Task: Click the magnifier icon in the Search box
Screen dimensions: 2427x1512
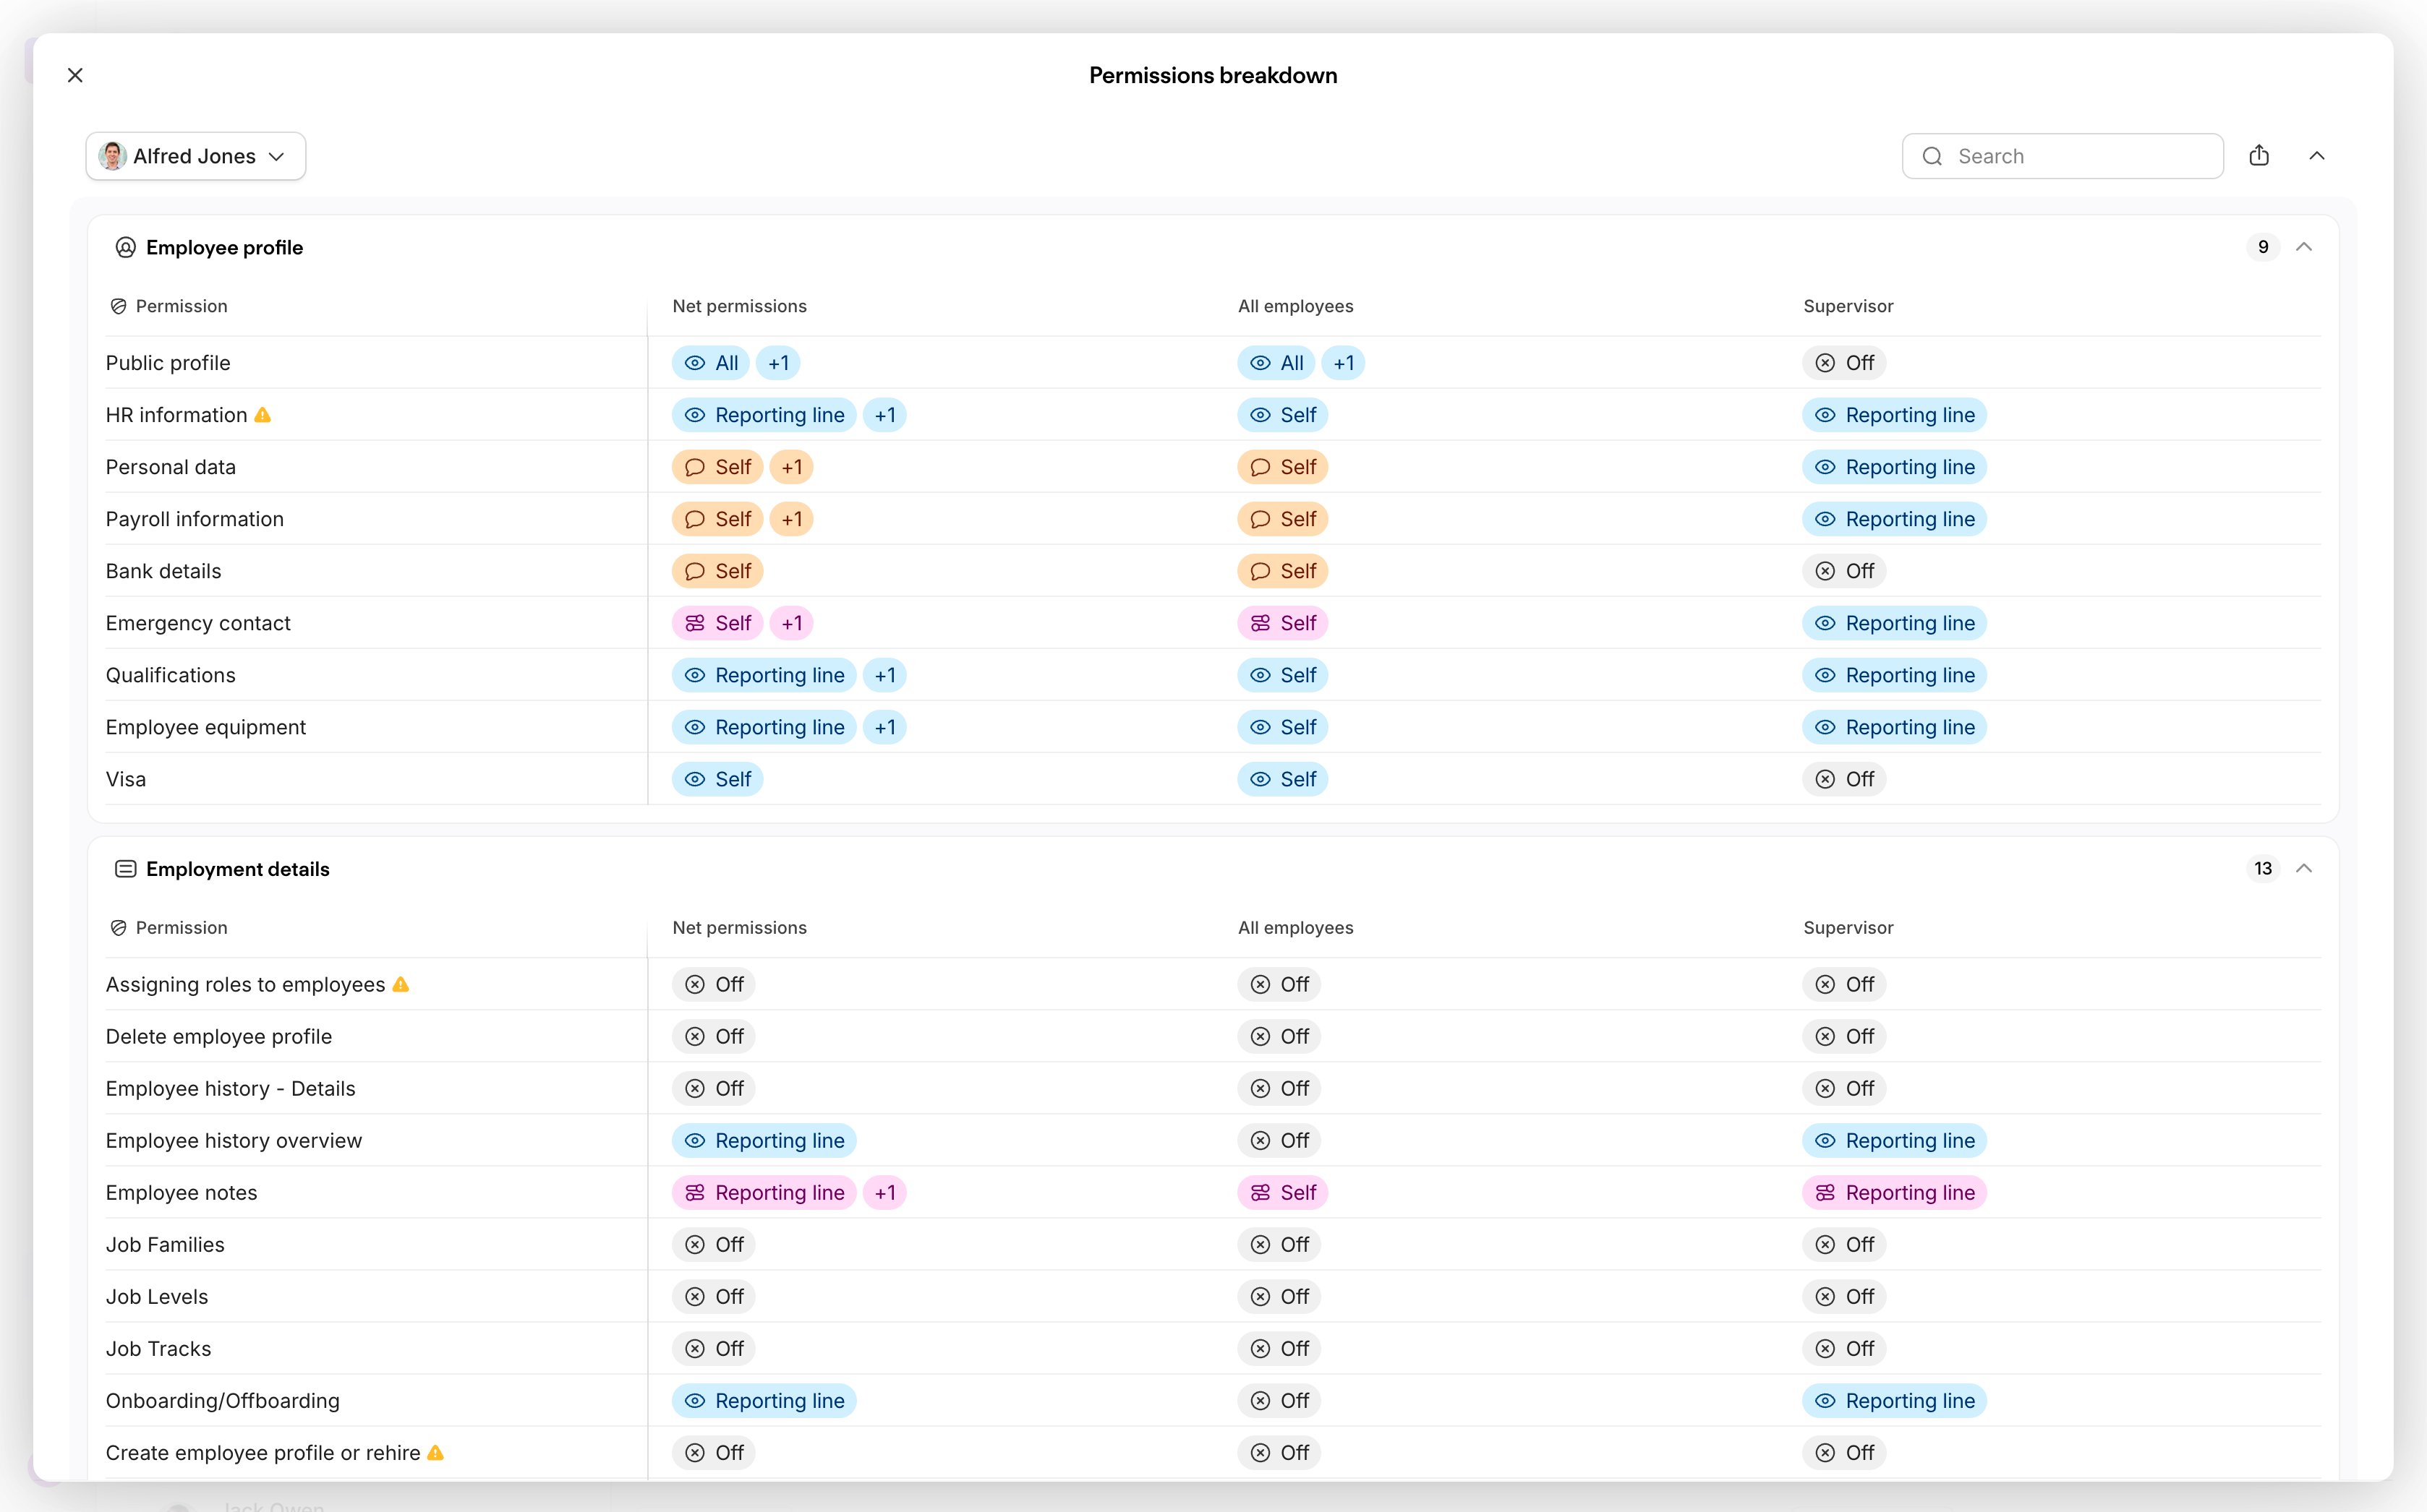Action: coord(1933,156)
